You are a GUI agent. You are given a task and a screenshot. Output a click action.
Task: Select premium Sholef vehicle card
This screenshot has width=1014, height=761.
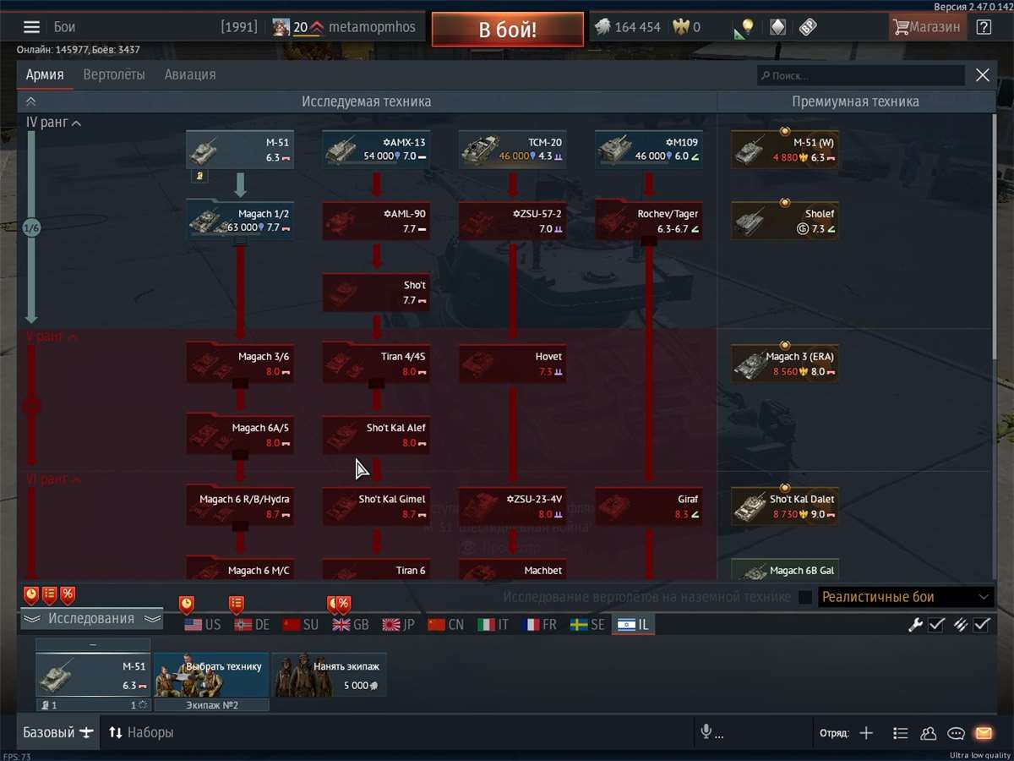pos(785,221)
